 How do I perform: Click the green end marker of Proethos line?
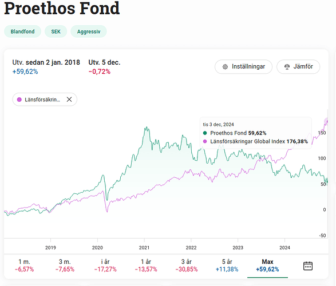(327, 181)
